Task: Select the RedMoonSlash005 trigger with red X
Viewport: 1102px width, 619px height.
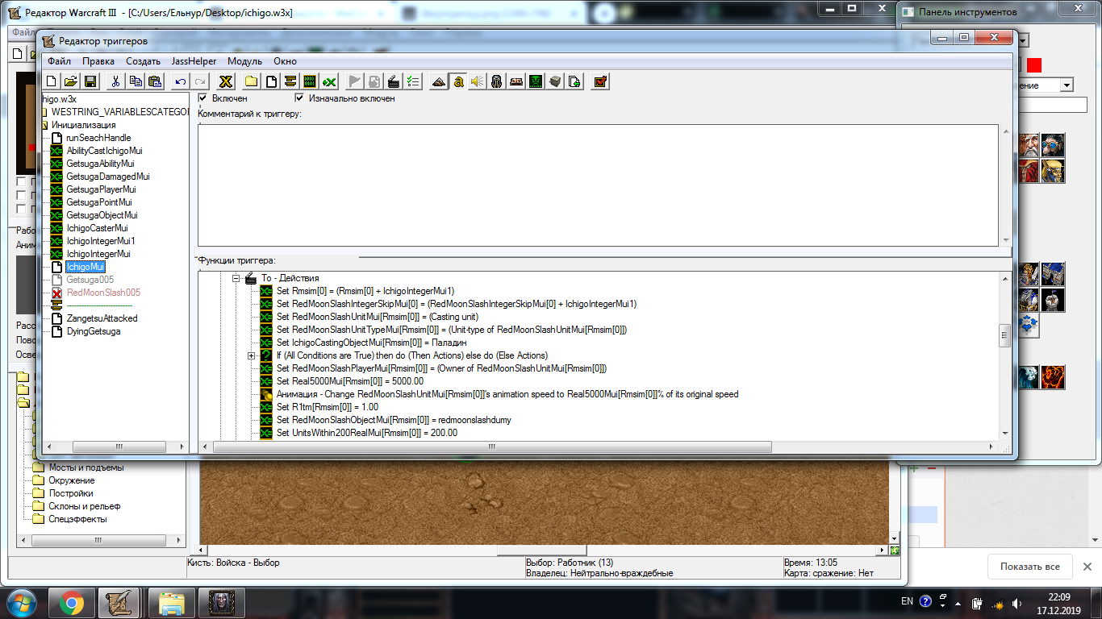Action: [x=103, y=293]
